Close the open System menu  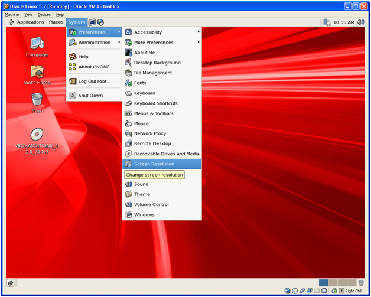click(77, 22)
